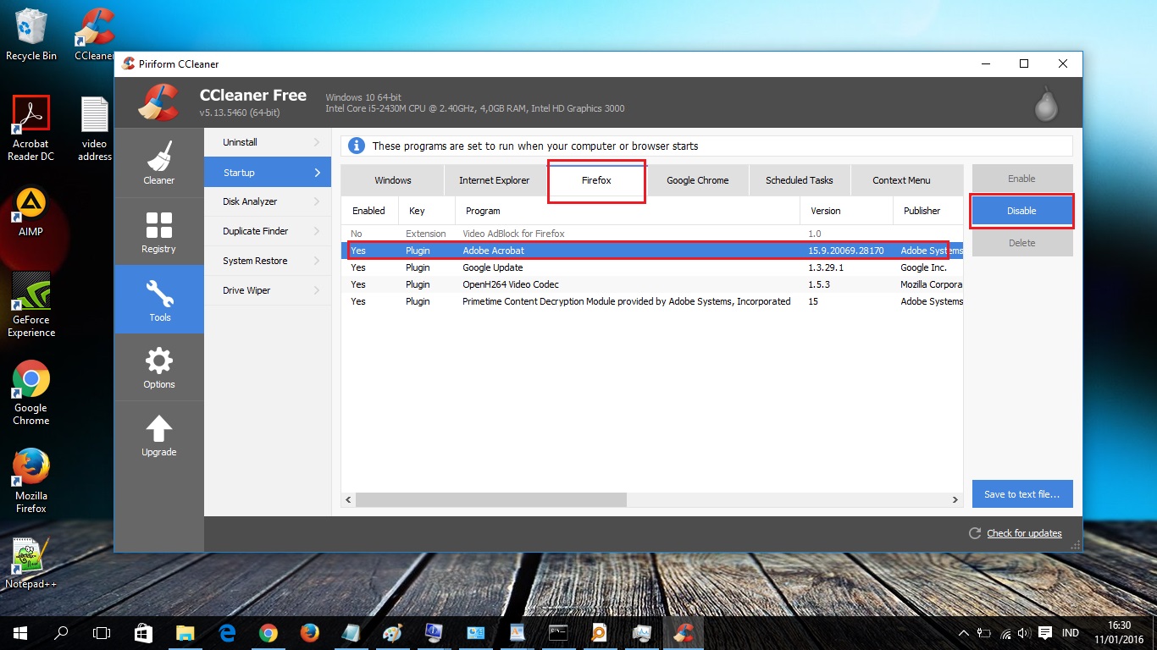This screenshot has height=650, width=1157.
Task: Sort by the Enabled column header
Action: tap(369, 211)
